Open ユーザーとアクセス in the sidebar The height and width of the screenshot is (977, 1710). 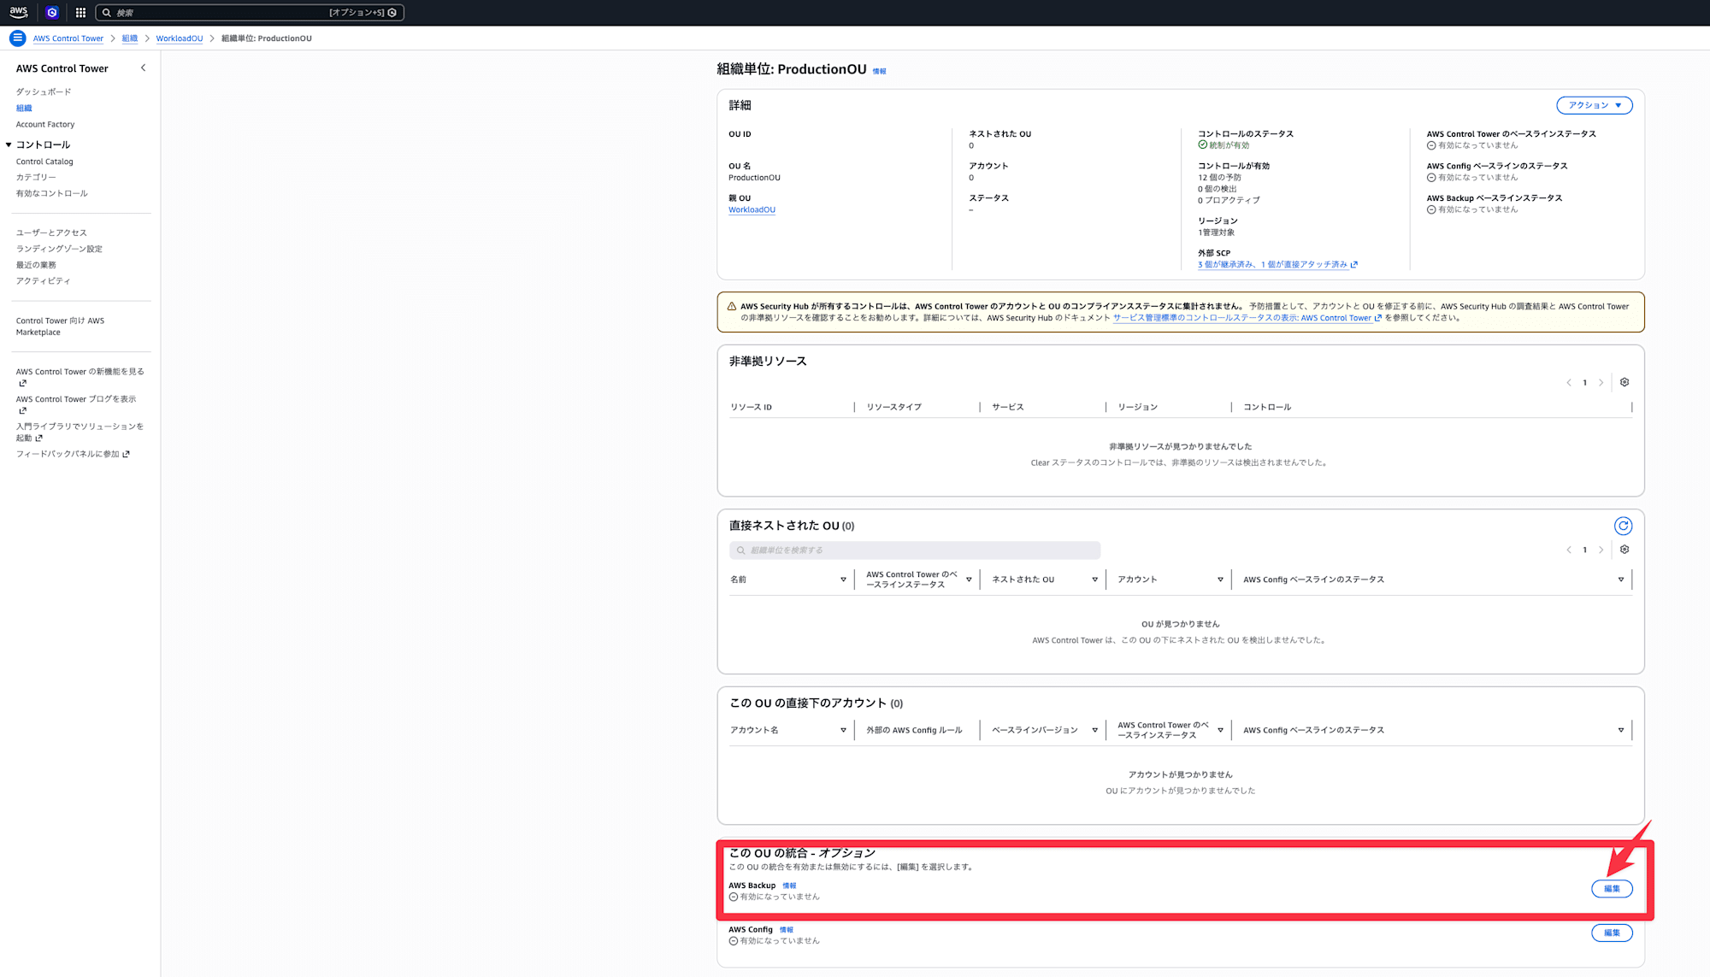click(x=51, y=232)
